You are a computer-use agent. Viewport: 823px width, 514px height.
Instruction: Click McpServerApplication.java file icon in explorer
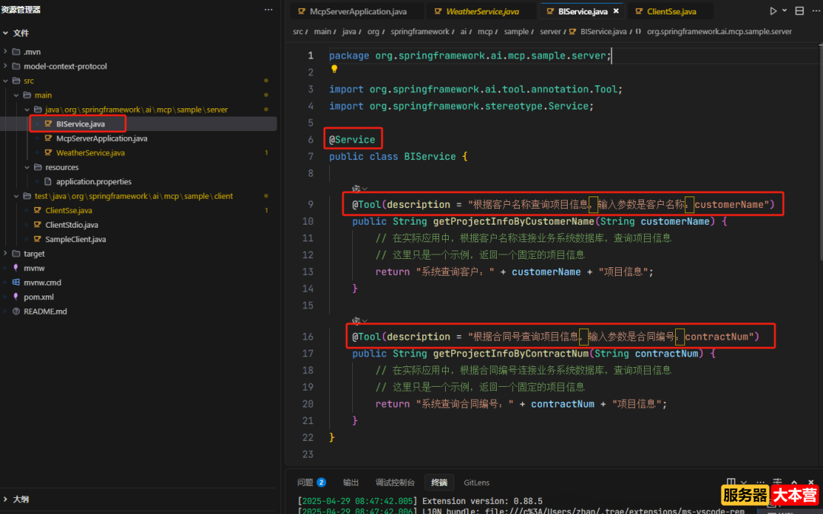pyautogui.click(x=48, y=139)
